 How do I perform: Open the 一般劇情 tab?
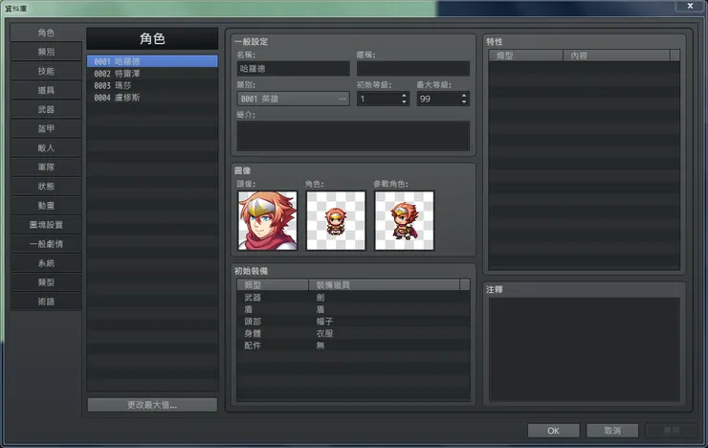[x=46, y=244]
